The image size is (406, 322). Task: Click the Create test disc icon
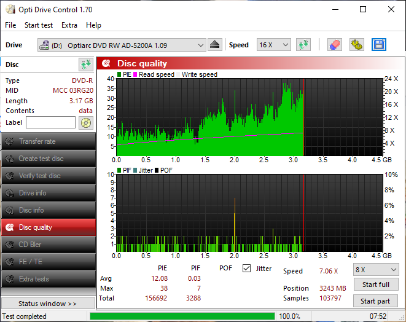coord(9,159)
